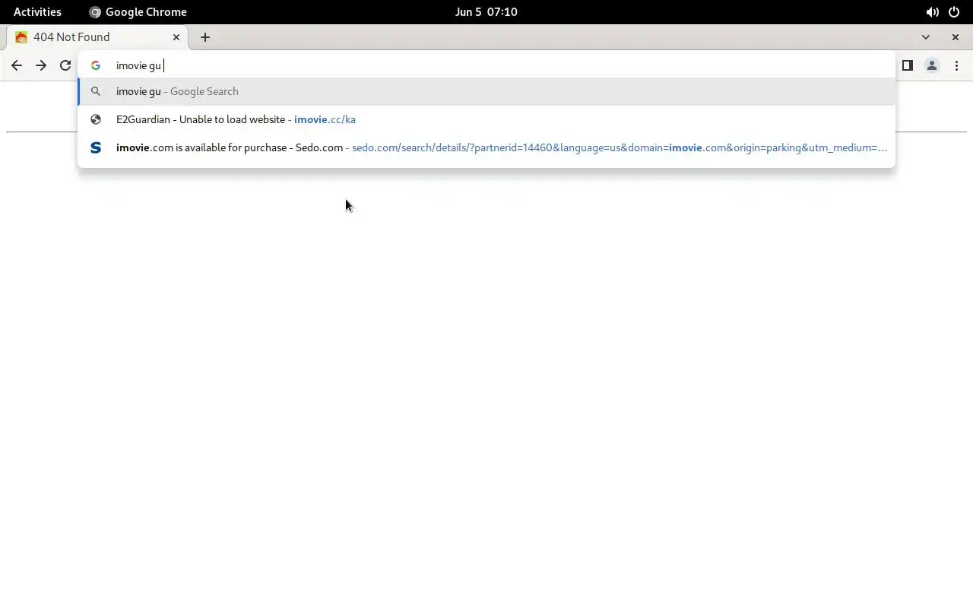Close the Chrome window
The image size is (973, 608).
tap(956, 37)
